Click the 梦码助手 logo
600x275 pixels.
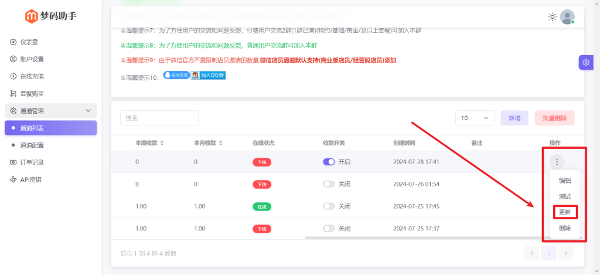50,16
